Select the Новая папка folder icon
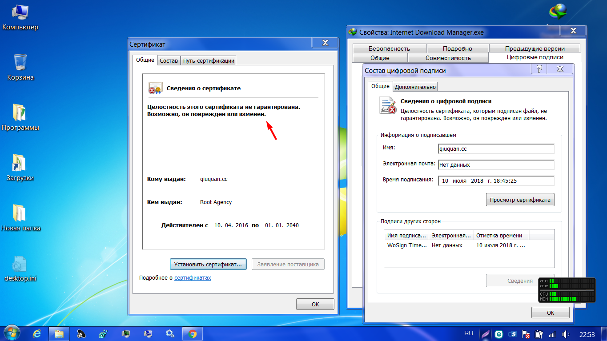The height and width of the screenshot is (341, 607). [20, 218]
